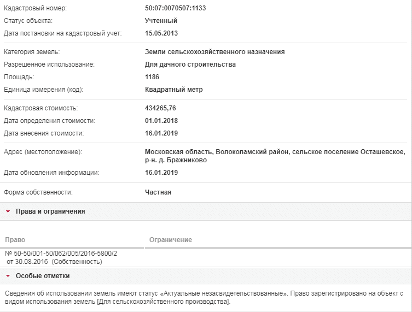
Task: Click the Учтенный status value
Action: tap(161, 21)
